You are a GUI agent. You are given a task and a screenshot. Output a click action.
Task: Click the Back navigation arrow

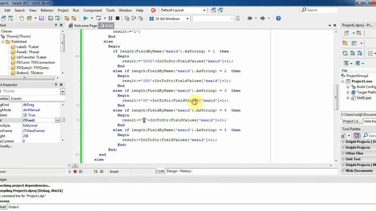(x=250, y=18)
